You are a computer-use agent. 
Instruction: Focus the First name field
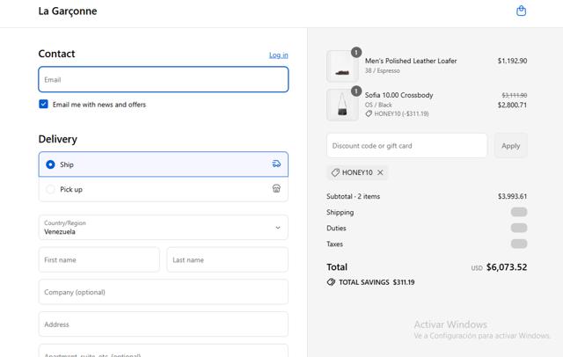click(x=99, y=259)
